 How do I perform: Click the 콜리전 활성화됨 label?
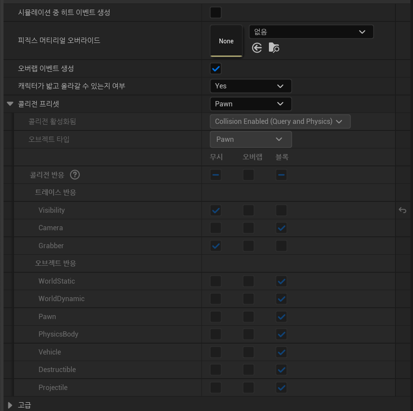tap(52, 121)
